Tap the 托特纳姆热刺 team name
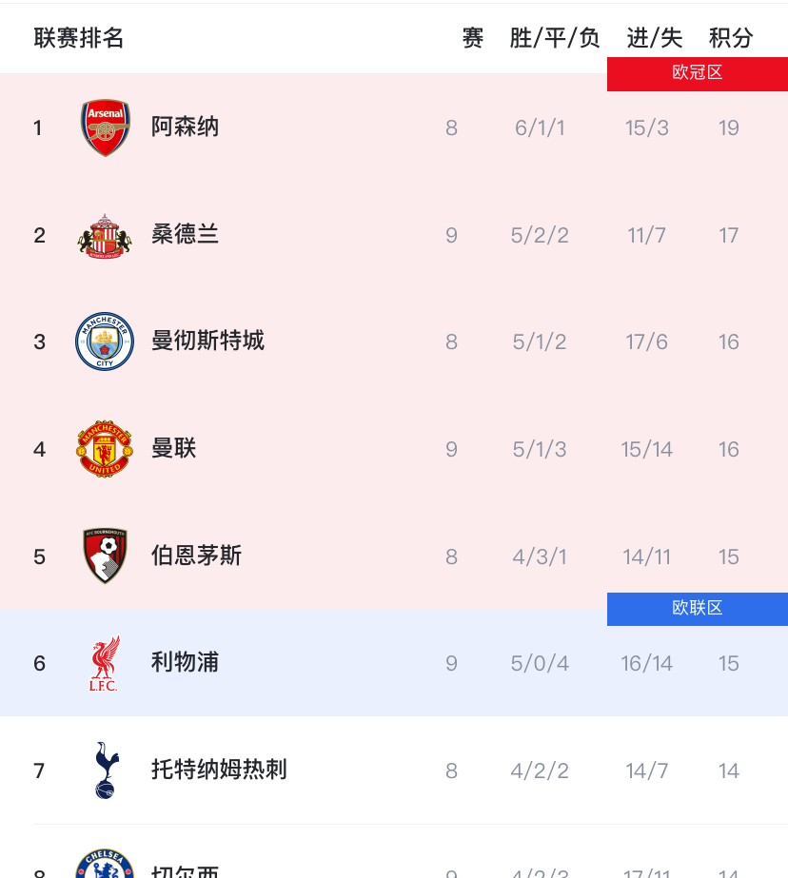The width and height of the screenshot is (788, 878). pyautogui.click(x=220, y=770)
